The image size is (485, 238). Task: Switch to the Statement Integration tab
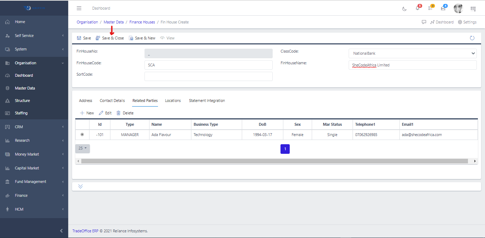tap(207, 101)
